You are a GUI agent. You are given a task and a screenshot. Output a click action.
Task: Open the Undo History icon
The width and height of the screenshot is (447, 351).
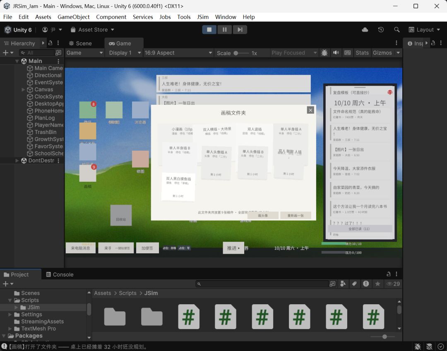(381, 30)
